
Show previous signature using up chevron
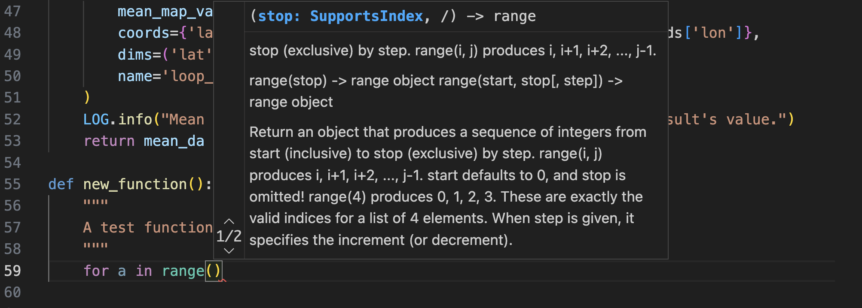(229, 221)
